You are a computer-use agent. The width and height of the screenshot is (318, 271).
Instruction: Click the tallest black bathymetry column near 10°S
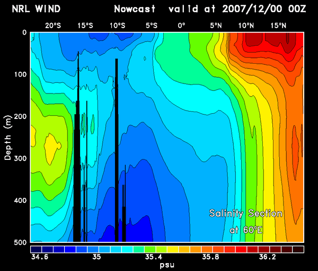tap(117, 150)
